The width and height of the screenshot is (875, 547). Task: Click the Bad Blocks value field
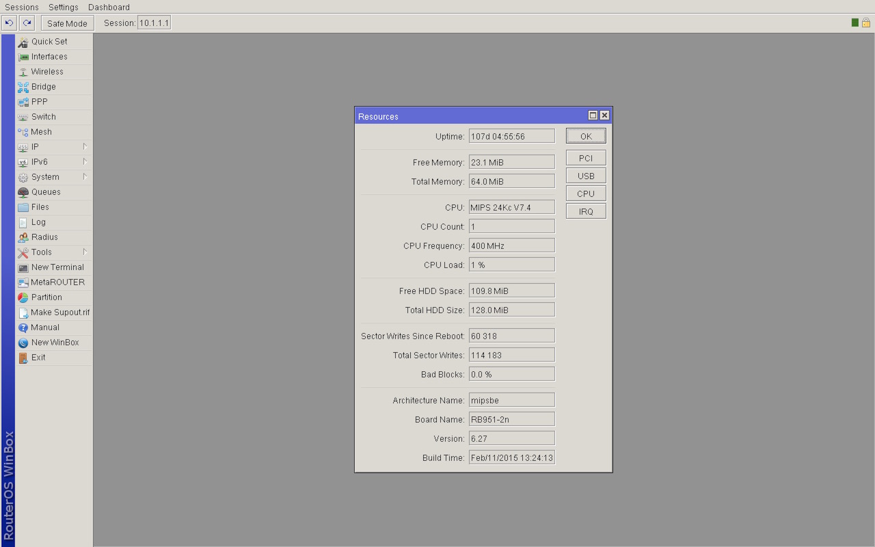tap(512, 374)
